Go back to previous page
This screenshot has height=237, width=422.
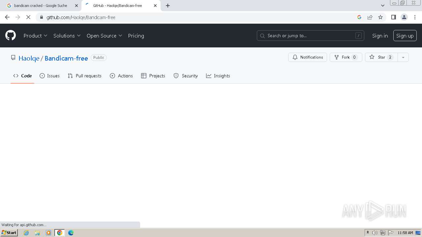click(7, 17)
